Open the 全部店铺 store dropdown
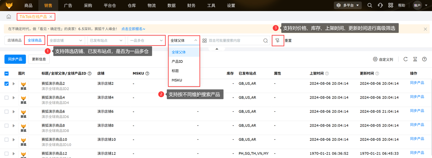This screenshot has height=158, width=432. pos(66,41)
